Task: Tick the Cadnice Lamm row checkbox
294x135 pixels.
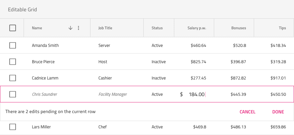Action: tap(13, 78)
